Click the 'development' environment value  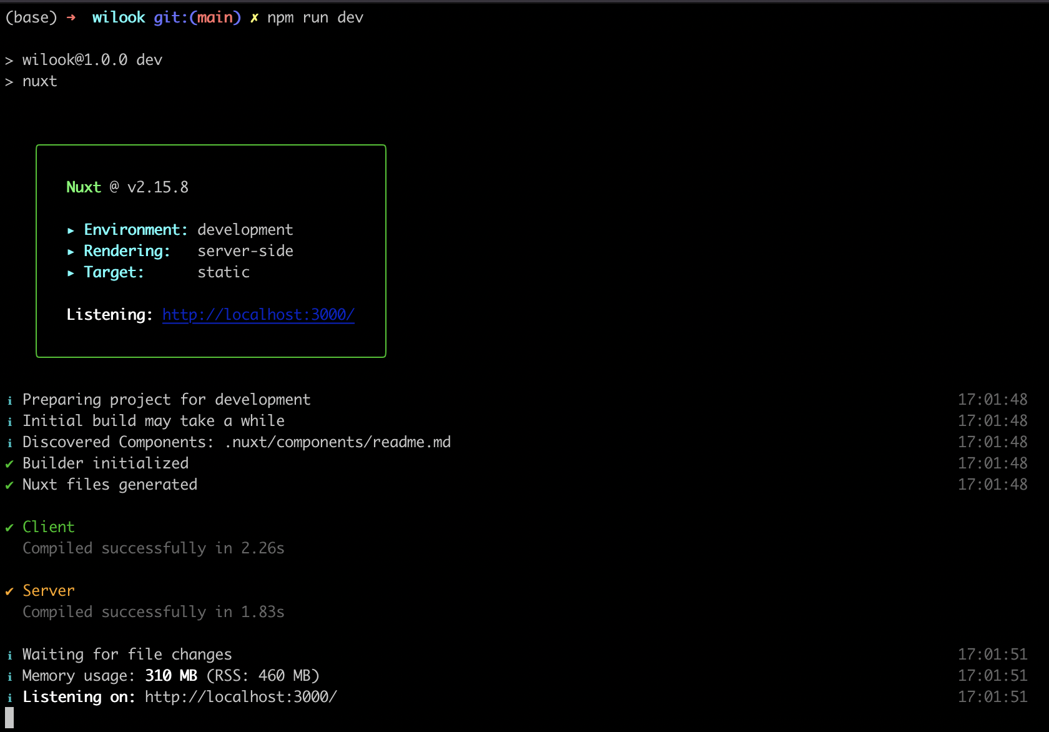(x=245, y=230)
